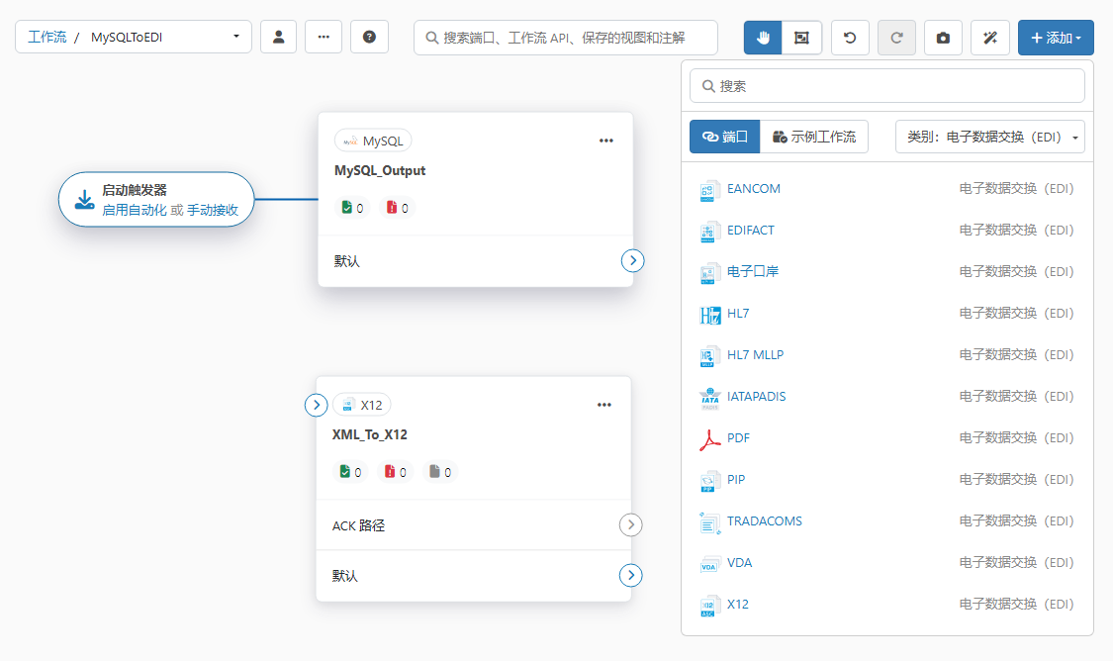Screen dimensions: 1113x661
Task: Switch to the 示例工作流 tab
Action: [814, 137]
